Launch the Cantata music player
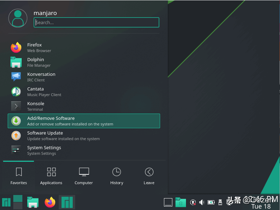 click(x=84, y=92)
